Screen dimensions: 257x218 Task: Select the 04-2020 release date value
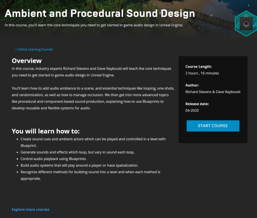pyautogui.click(x=192, y=110)
